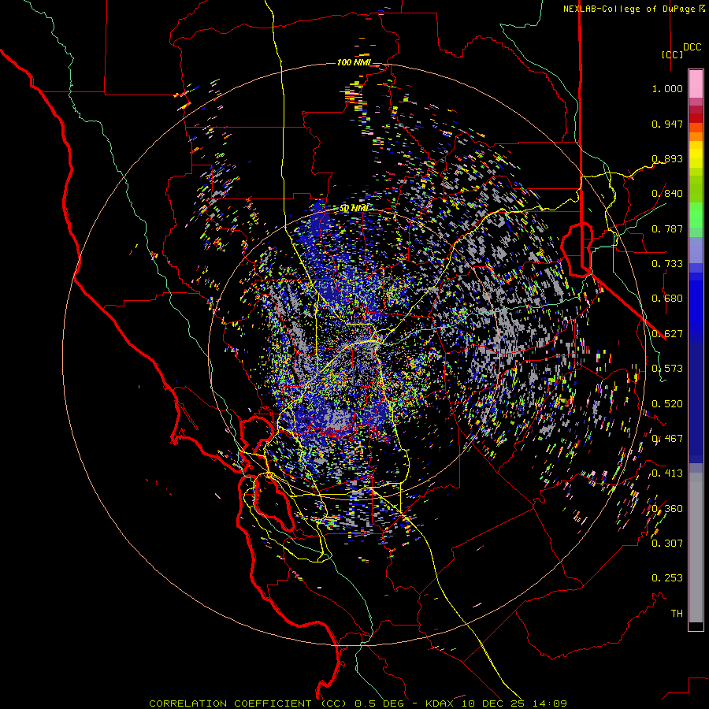Click the 1.000 scale value
Viewport: 709px width, 709px height.
(x=667, y=88)
